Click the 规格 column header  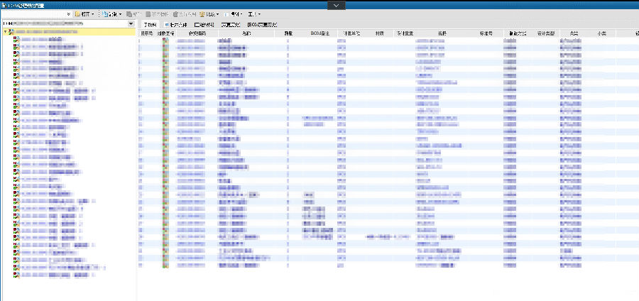(442, 33)
